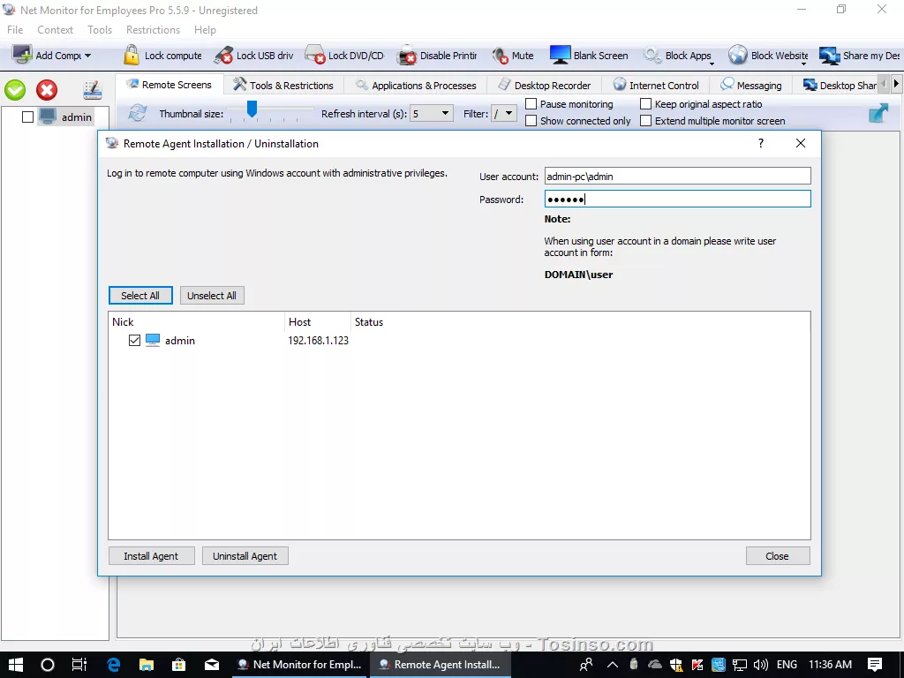Screen dimensions: 904x678
Task: Click the Lock computer padlock icon
Action: [132, 56]
